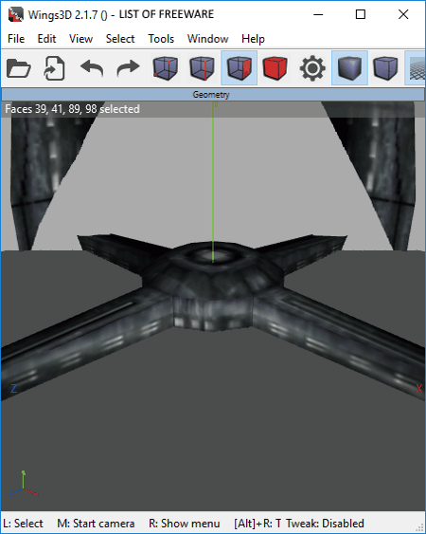Click the Save file icon
426x534 pixels.
click(55, 68)
